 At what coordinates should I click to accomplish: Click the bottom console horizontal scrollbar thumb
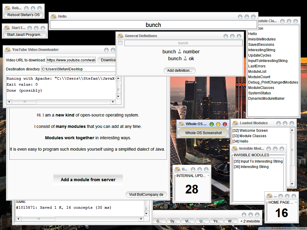click(39, 219)
